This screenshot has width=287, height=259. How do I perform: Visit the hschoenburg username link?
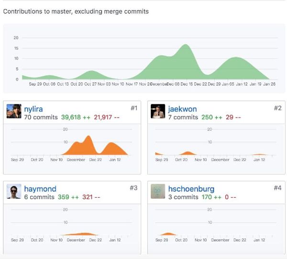(x=191, y=189)
